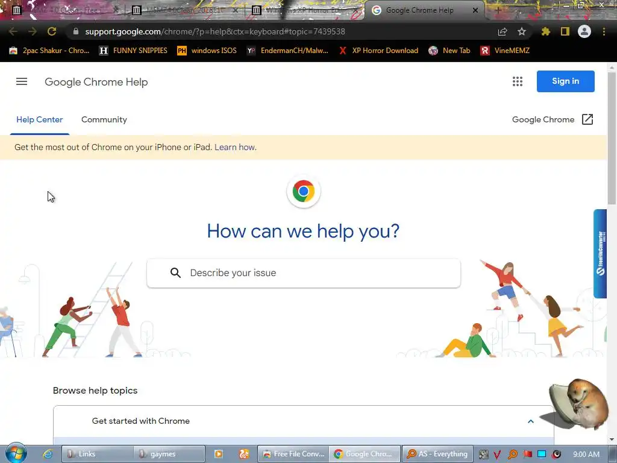Open the Google Chrome external link
Image resolution: width=617 pixels, height=463 pixels.
point(553,120)
